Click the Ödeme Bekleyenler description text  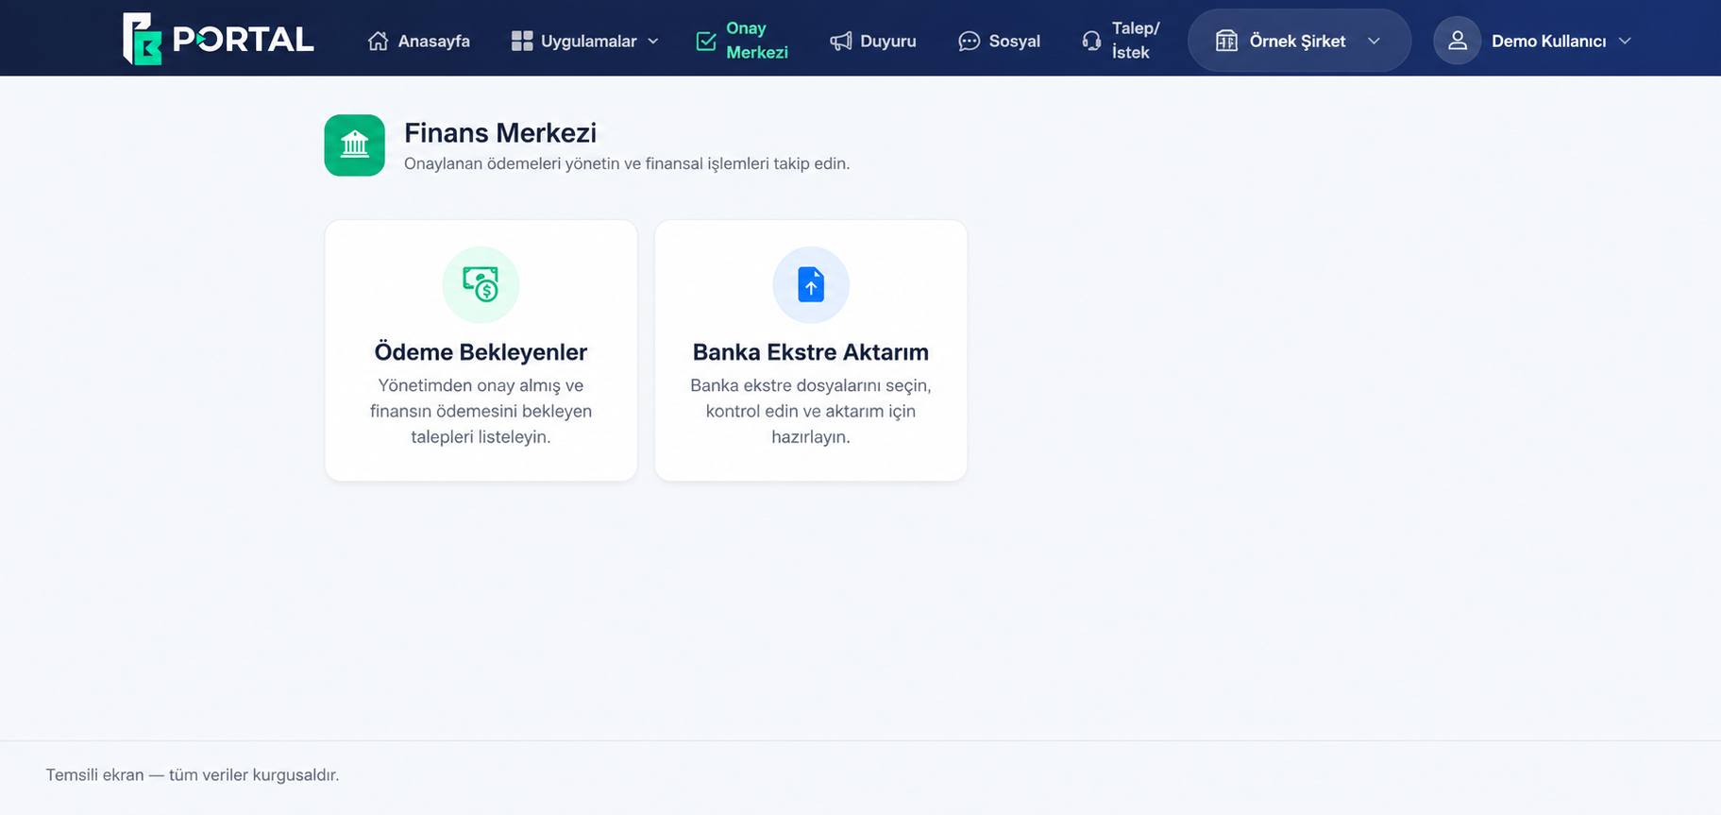tap(481, 411)
